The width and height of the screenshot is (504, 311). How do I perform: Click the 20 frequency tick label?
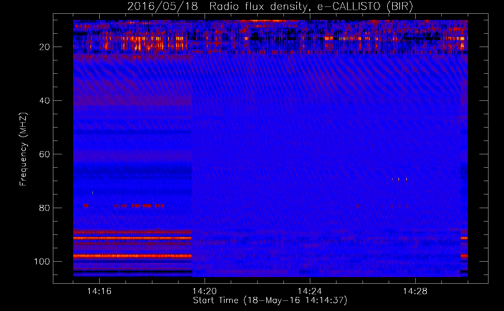click(45, 47)
